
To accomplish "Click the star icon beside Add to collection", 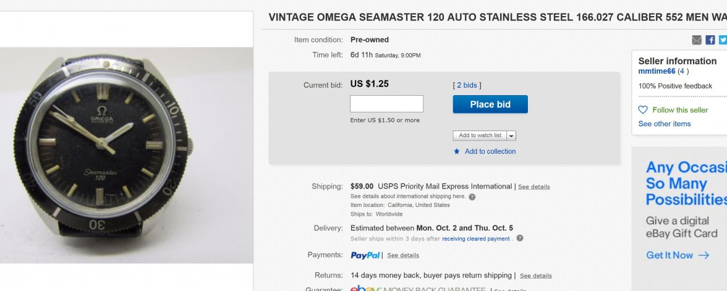I will pyautogui.click(x=457, y=151).
